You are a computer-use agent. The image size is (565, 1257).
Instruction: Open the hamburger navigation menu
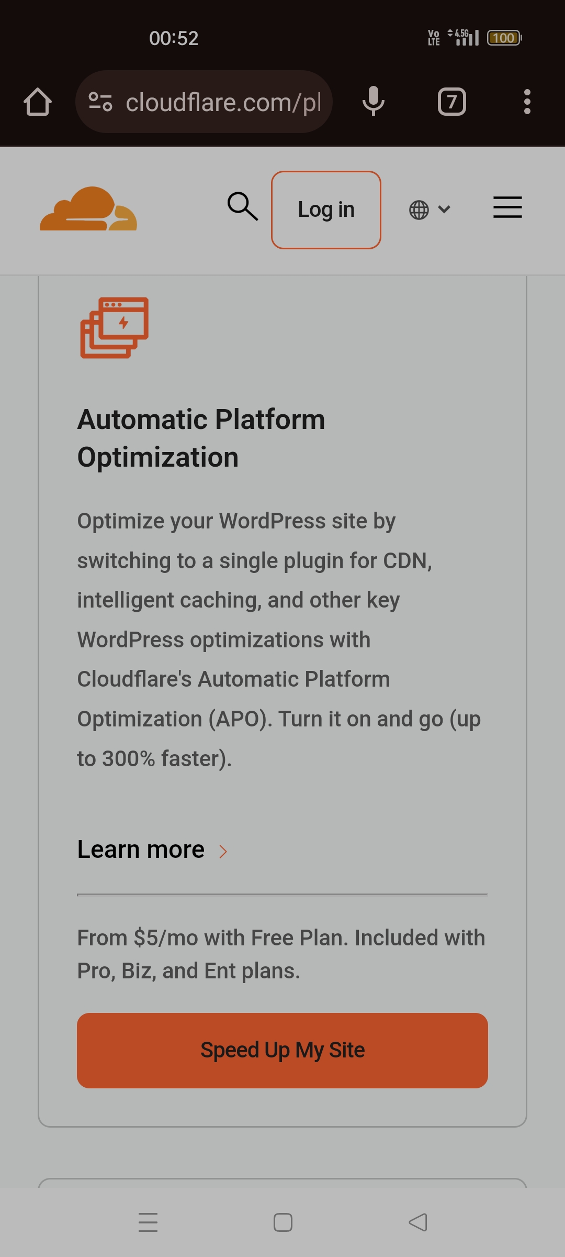(x=507, y=207)
